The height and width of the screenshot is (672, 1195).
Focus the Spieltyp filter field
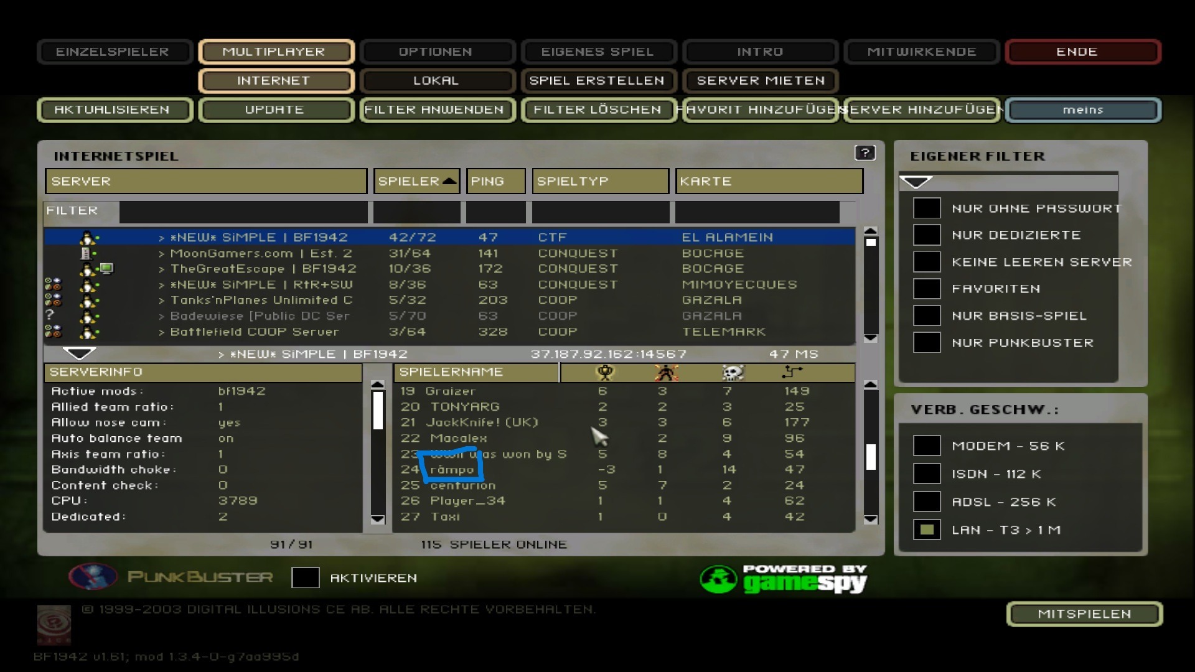coord(601,212)
